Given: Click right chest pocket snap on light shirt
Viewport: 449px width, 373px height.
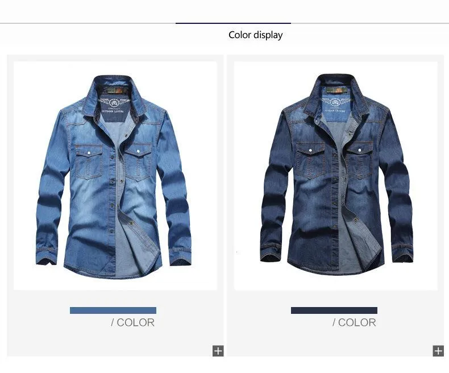Looking at the screenshot, I should 138,151.
